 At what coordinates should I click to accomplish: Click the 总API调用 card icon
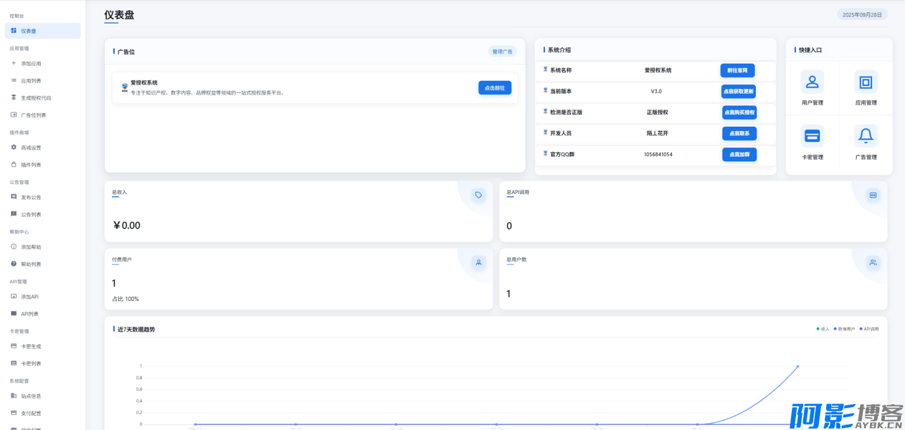pos(873,195)
